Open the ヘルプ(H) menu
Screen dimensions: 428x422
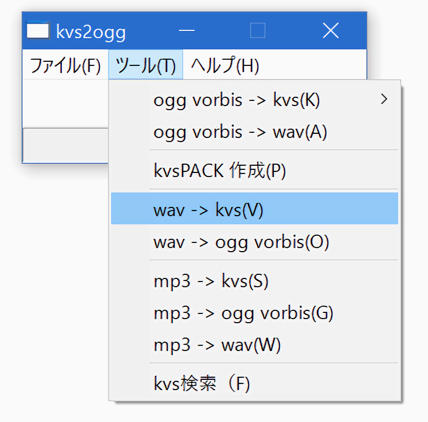point(225,65)
